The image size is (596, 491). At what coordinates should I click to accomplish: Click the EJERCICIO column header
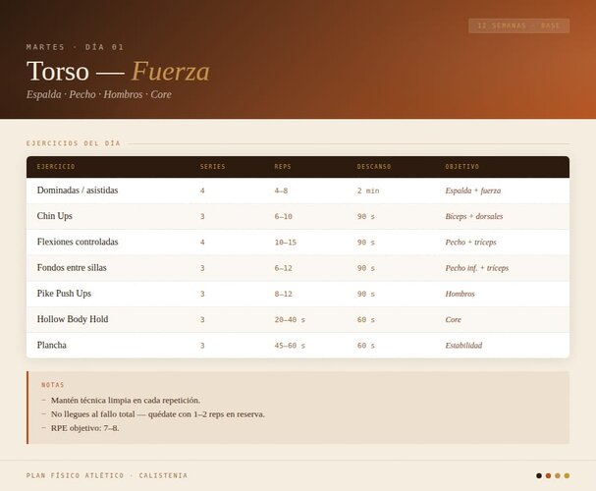click(x=56, y=167)
